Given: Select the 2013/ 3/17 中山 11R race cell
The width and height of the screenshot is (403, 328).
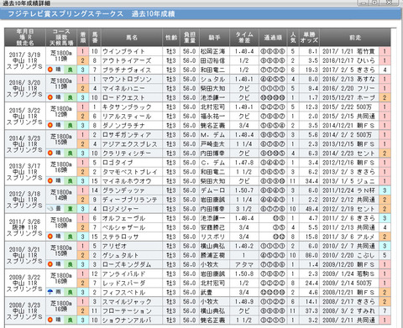Looking at the screenshot, I should [x=25, y=172].
